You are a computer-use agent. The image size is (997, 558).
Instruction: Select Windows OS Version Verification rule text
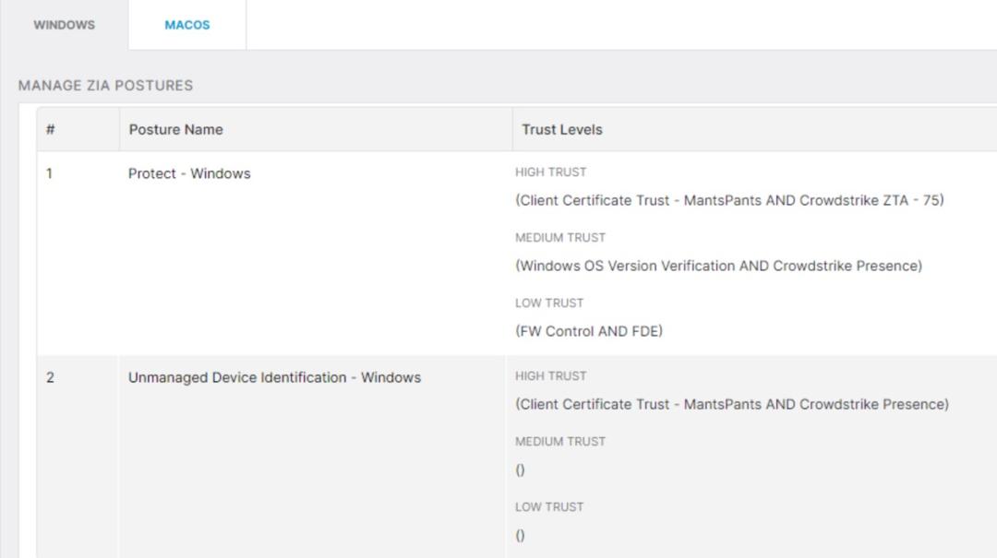point(626,266)
